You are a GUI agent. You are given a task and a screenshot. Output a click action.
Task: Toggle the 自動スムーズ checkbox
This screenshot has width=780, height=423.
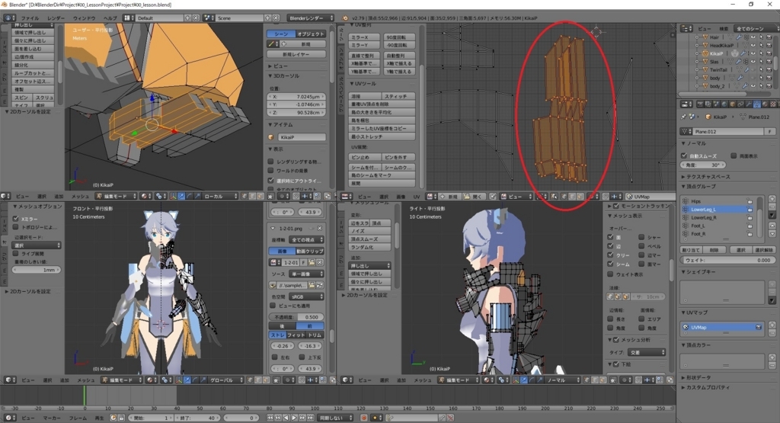(x=684, y=155)
